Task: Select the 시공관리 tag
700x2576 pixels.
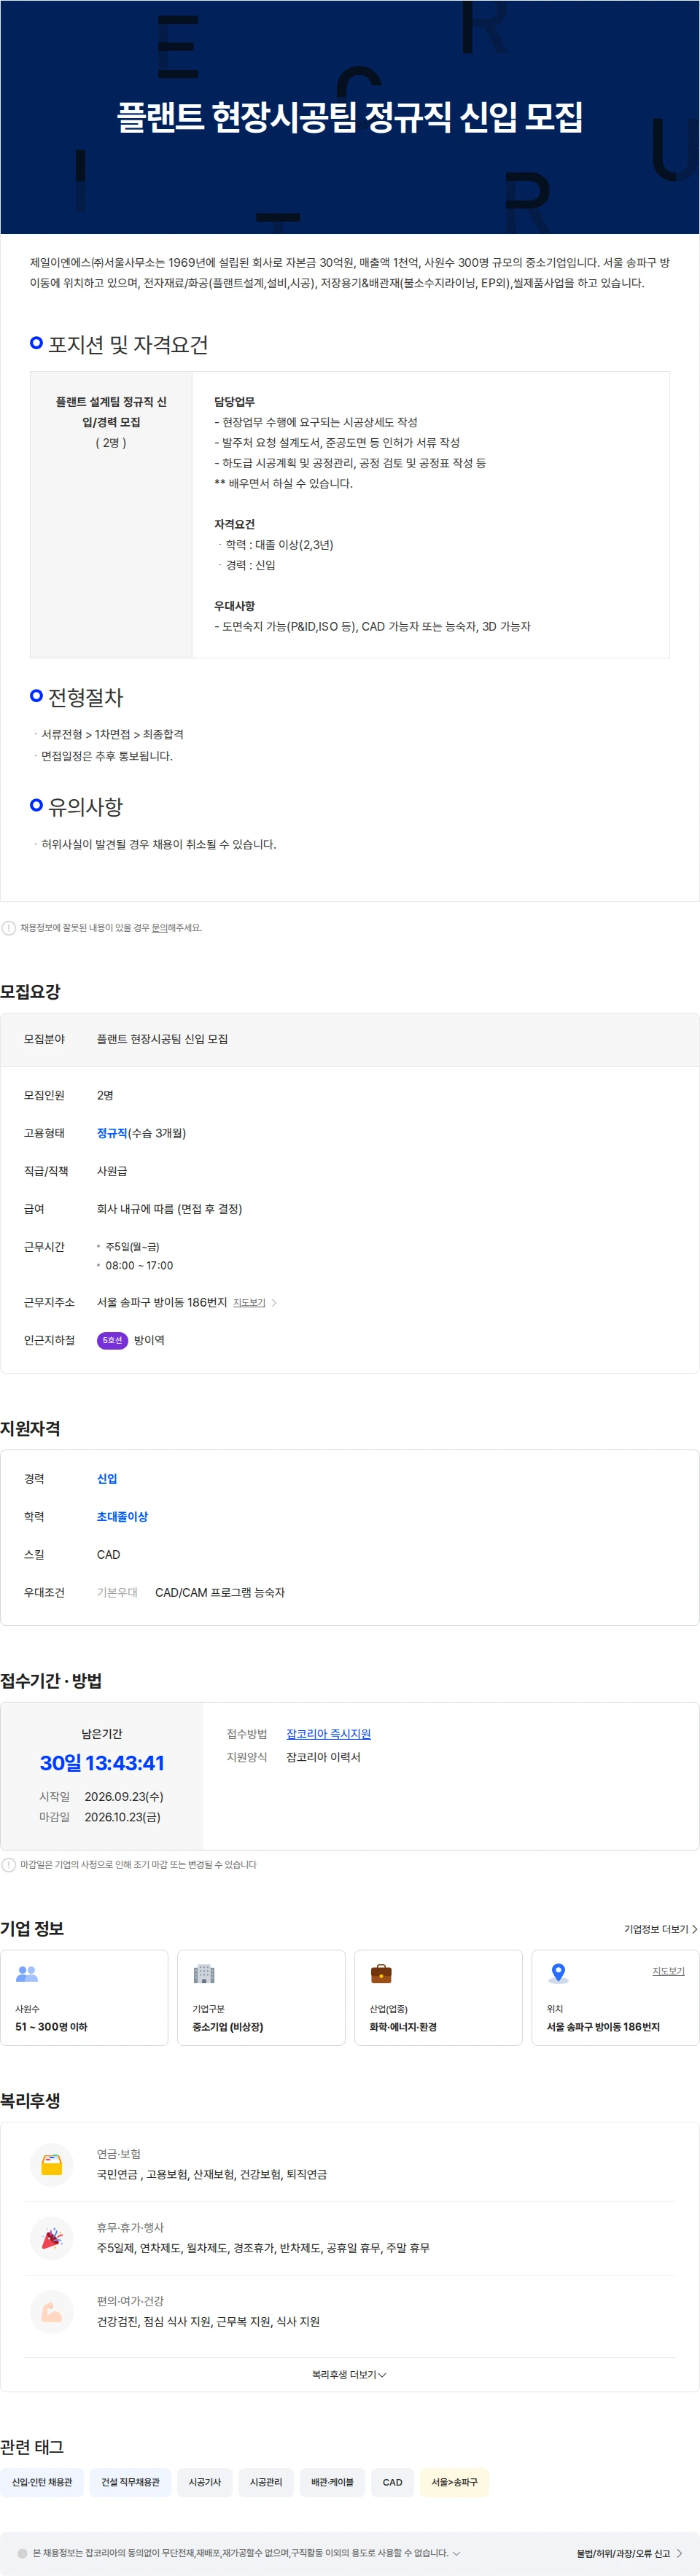Action: [x=266, y=2482]
